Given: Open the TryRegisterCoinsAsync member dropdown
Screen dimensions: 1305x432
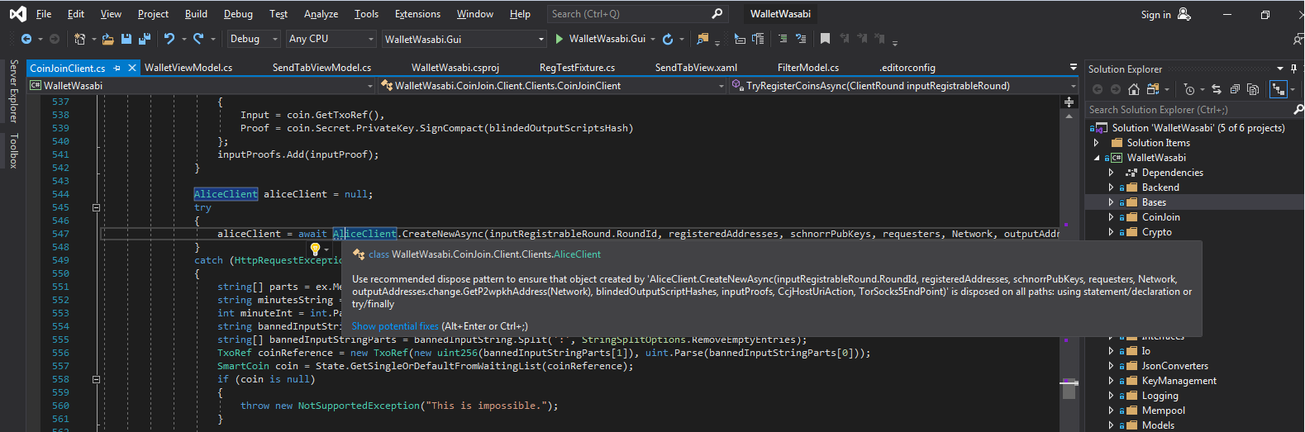Looking at the screenshot, I should click(905, 86).
